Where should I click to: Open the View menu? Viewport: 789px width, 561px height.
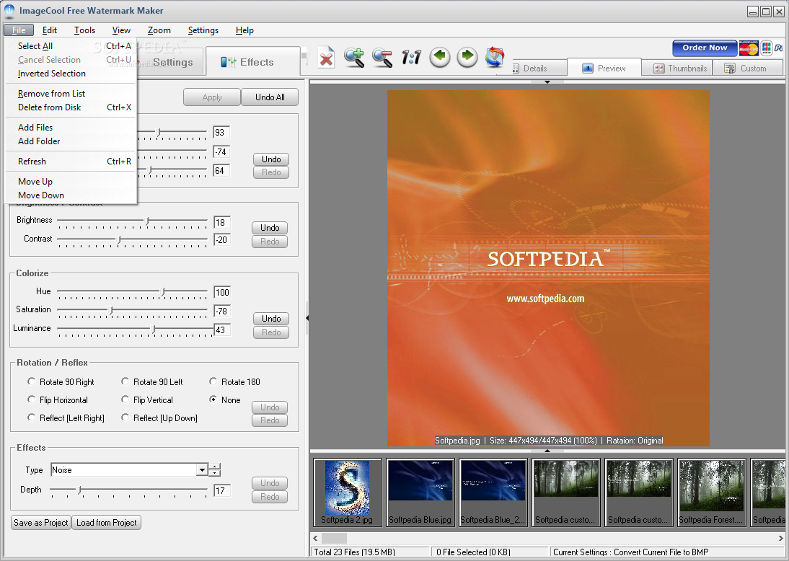(121, 30)
